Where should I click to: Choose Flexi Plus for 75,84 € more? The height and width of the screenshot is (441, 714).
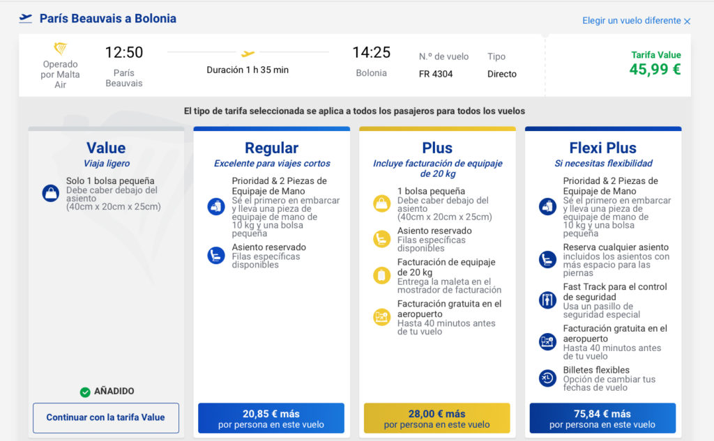point(602,418)
